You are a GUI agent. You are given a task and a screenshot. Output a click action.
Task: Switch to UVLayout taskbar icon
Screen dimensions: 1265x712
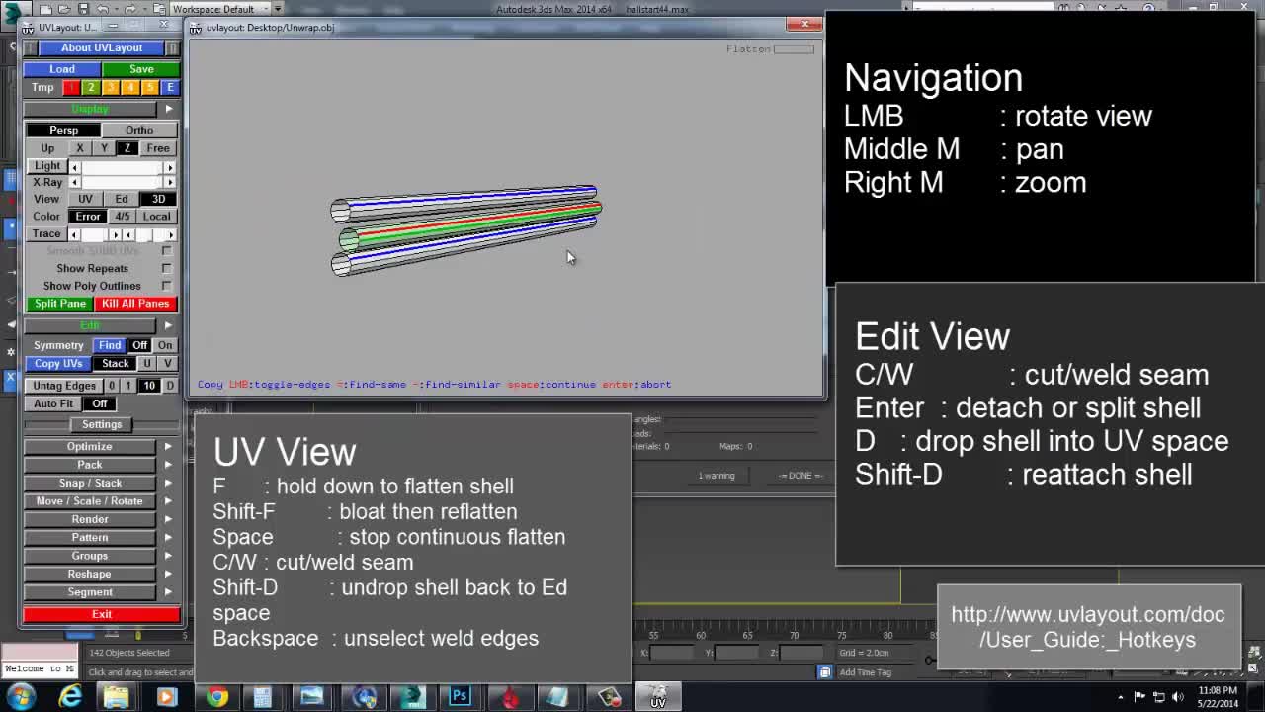pyautogui.click(x=657, y=697)
